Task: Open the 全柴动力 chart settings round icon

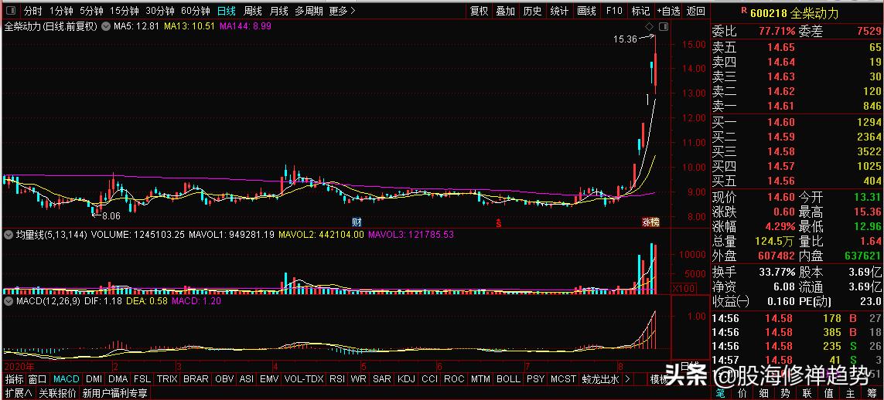Action: [x=105, y=26]
